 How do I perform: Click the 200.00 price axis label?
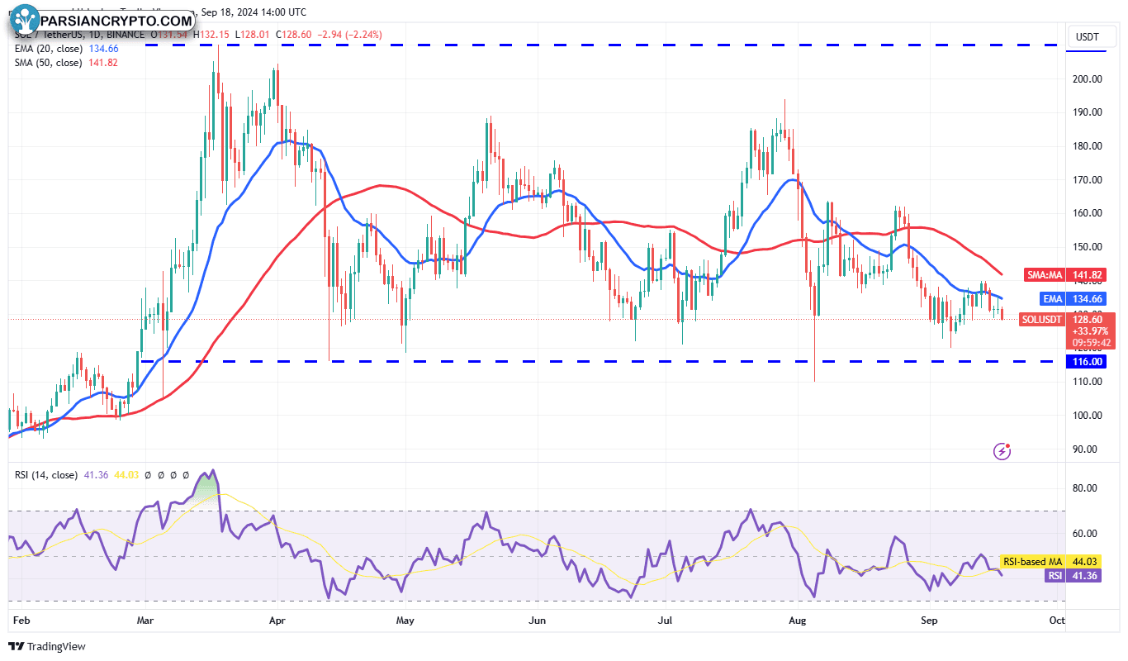(x=1086, y=79)
